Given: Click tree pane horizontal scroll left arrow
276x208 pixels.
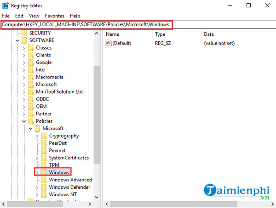Looking at the screenshot, I should coord(4,204).
